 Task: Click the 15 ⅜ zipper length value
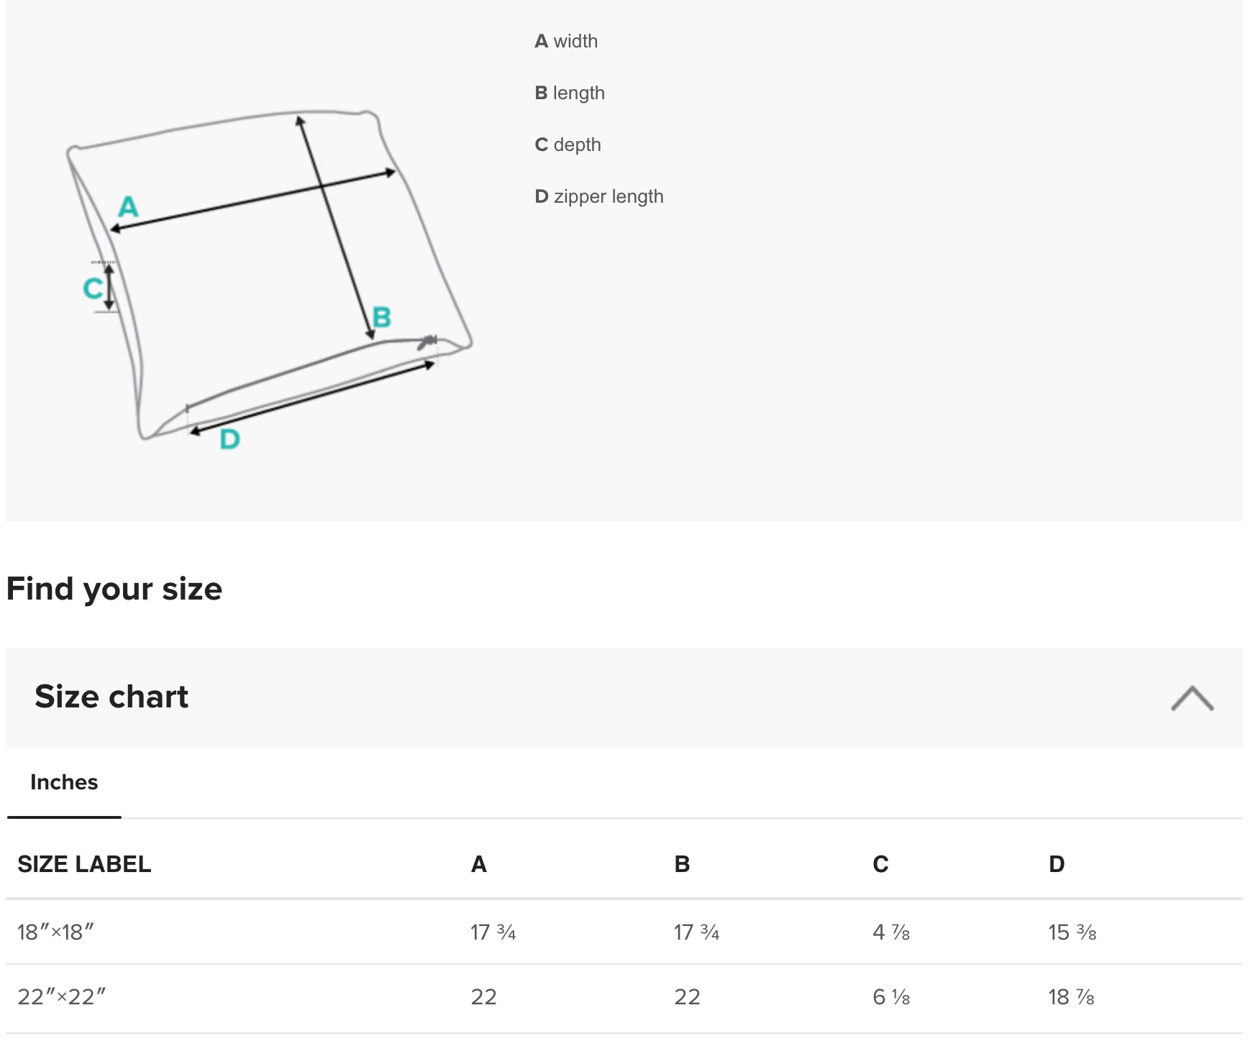pos(1072,932)
